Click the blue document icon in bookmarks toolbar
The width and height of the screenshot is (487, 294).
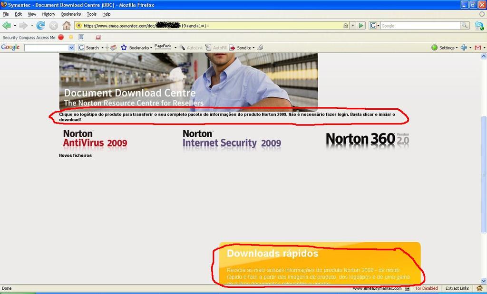[x=81, y=37]
